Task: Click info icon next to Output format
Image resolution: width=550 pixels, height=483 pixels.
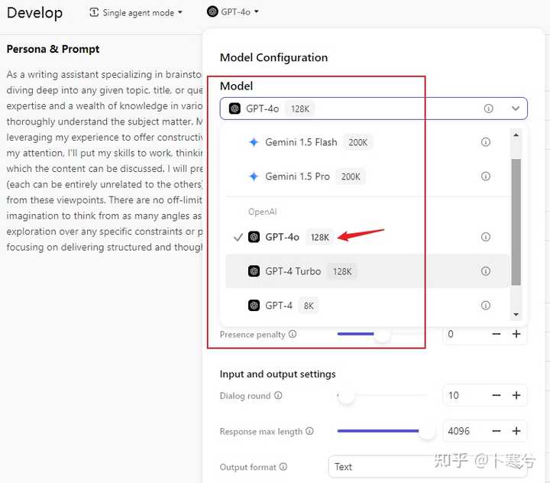Action: coord(283,467)
